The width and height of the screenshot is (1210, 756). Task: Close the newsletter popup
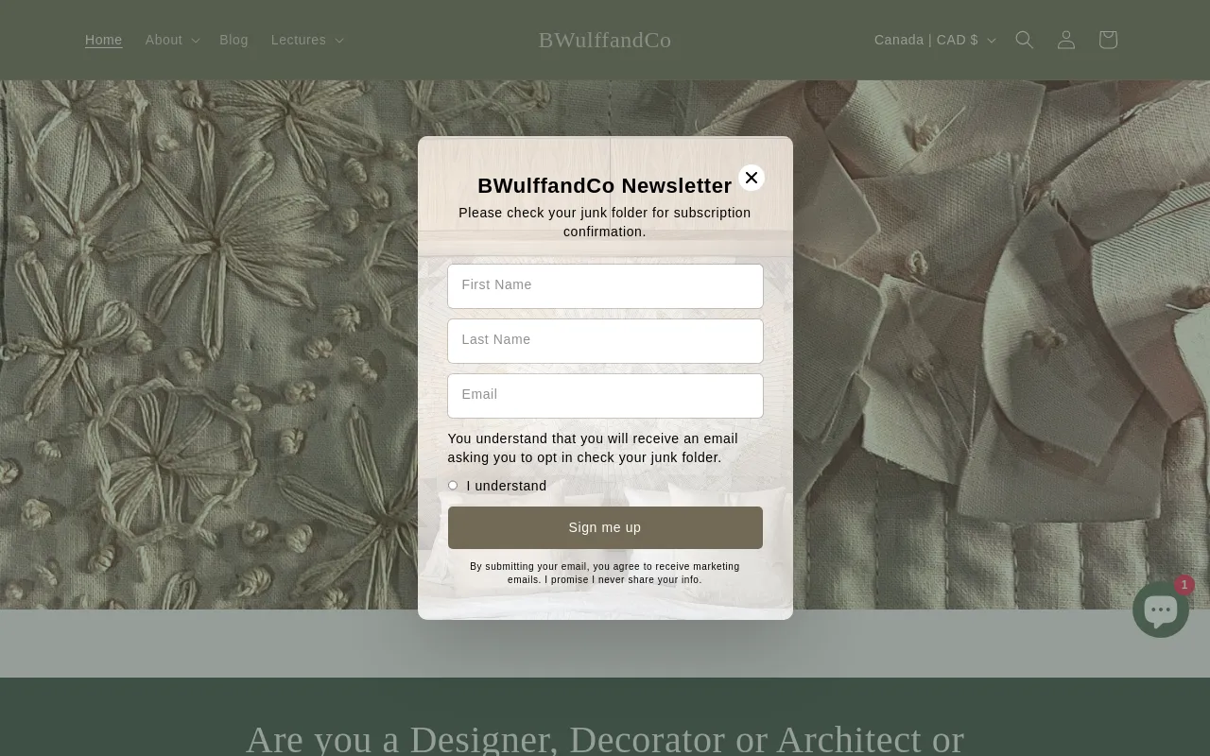point(752,178)
